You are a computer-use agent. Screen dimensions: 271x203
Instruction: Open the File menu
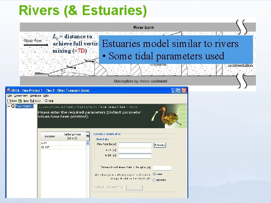click(x=10, y=95)
